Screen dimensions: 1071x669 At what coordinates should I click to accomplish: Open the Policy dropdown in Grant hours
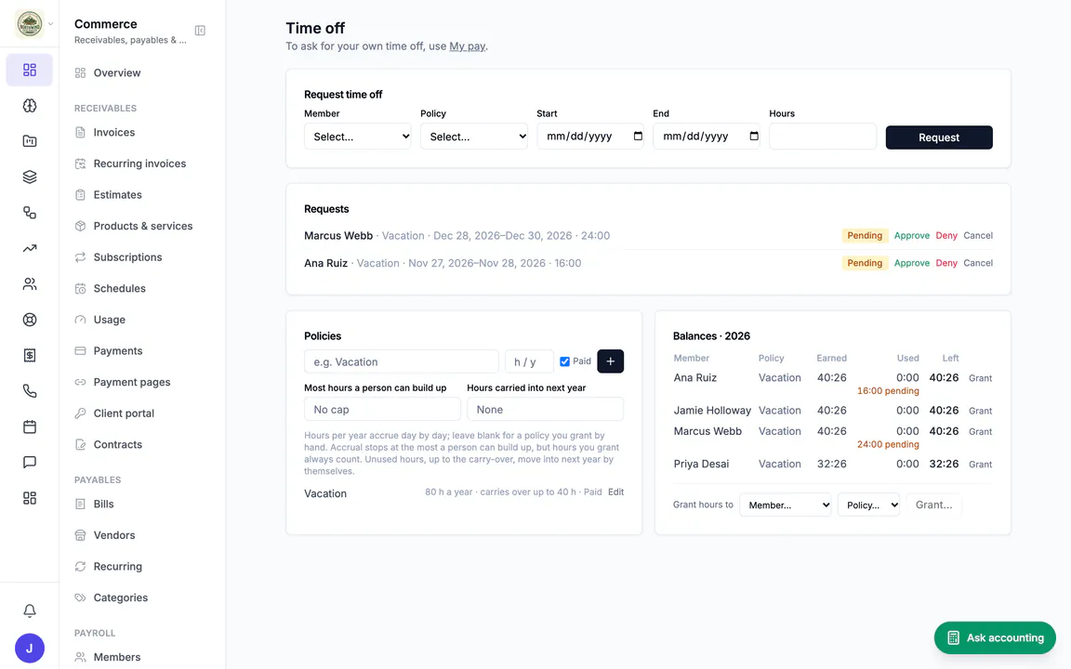coord(868,505)
